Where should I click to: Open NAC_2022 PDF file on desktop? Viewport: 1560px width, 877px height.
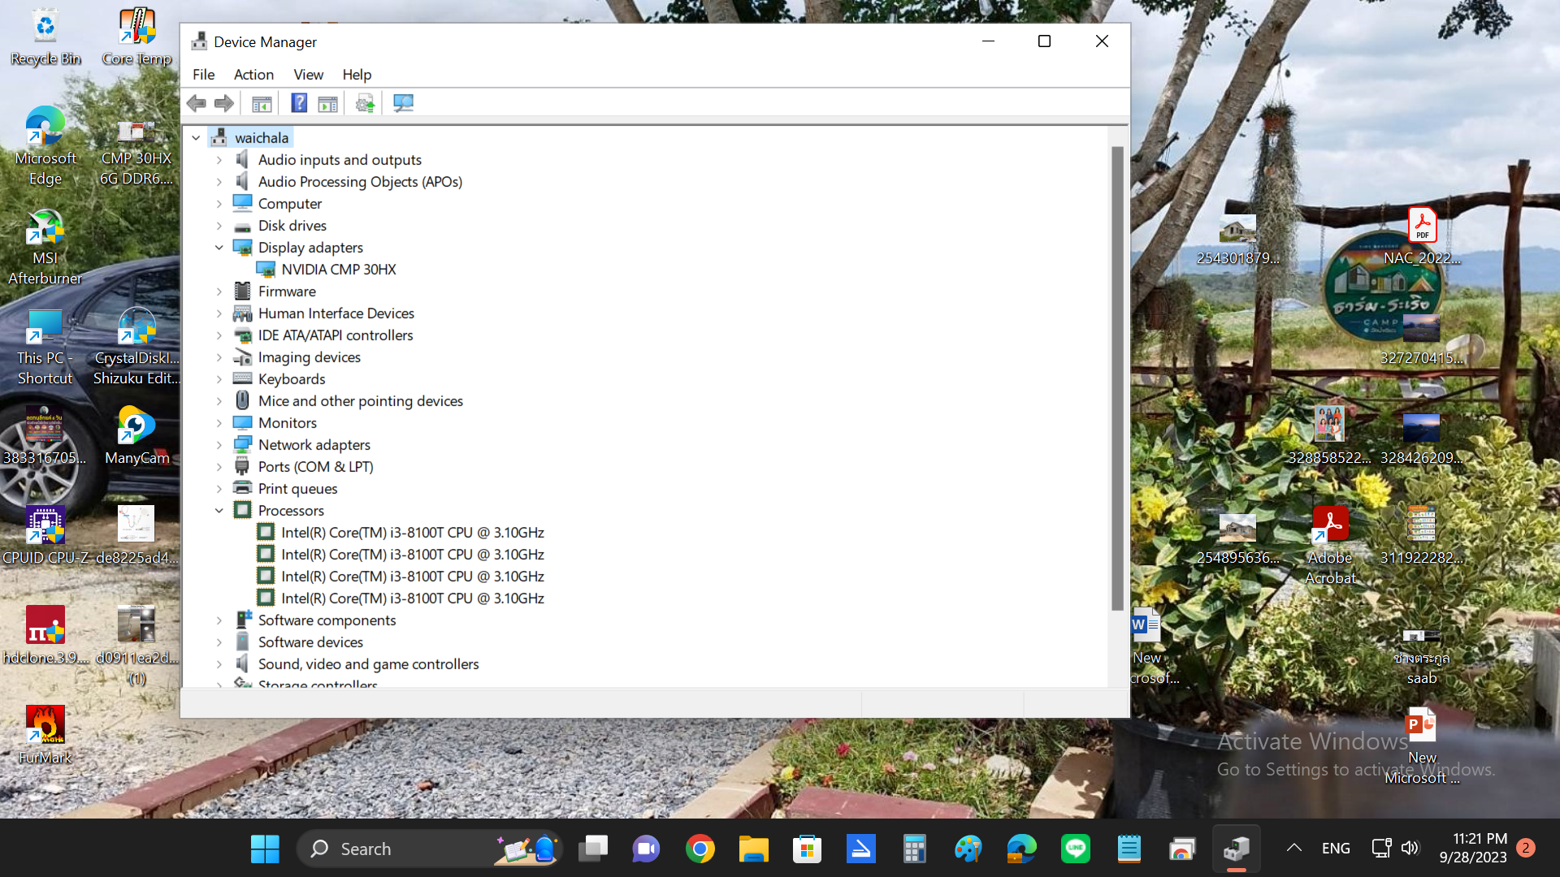(x=1422, y=236)
